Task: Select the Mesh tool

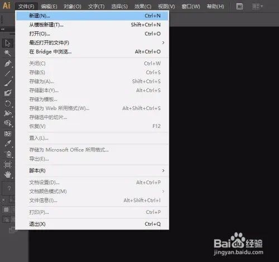Action: 8,134
